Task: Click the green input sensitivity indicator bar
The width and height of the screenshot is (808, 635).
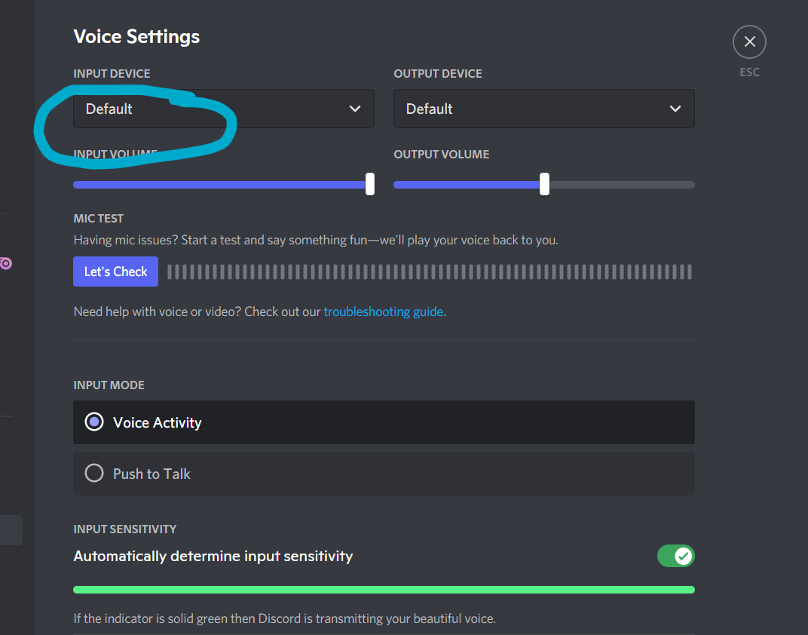Action: click(384, 590)
